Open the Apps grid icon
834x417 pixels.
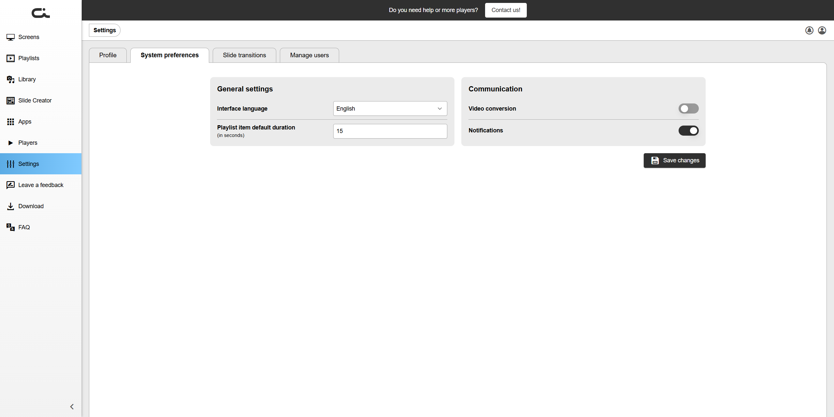pyautogui.click(x=10, y=122)
